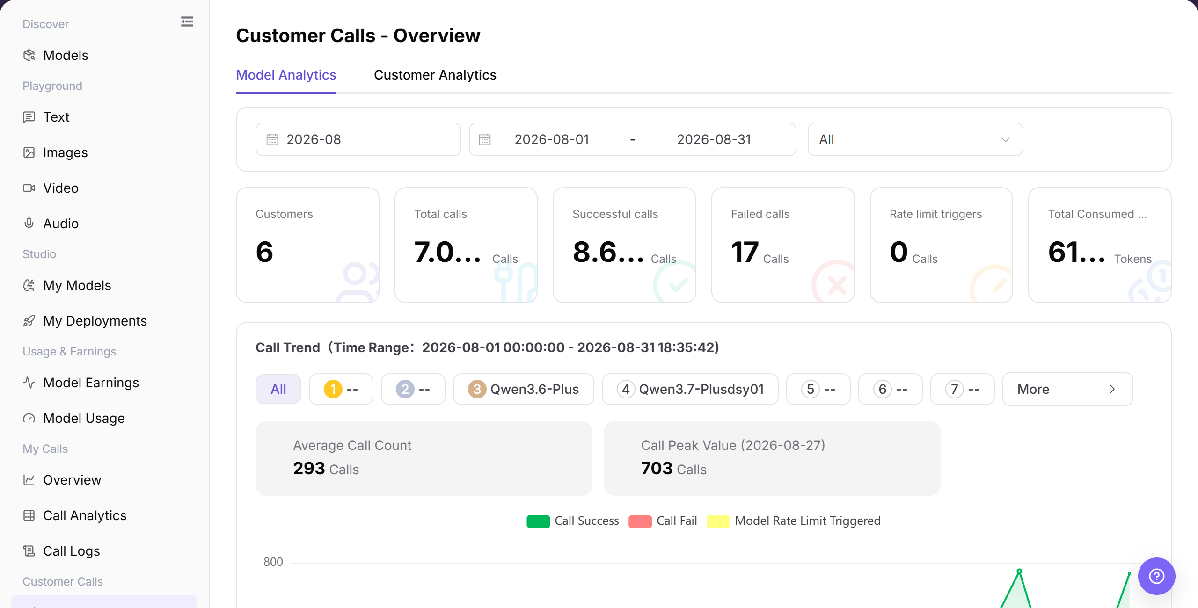Screen dimensions: 1198x608
Task: Click the Call Analytics table icon
Action: (29, 515)
